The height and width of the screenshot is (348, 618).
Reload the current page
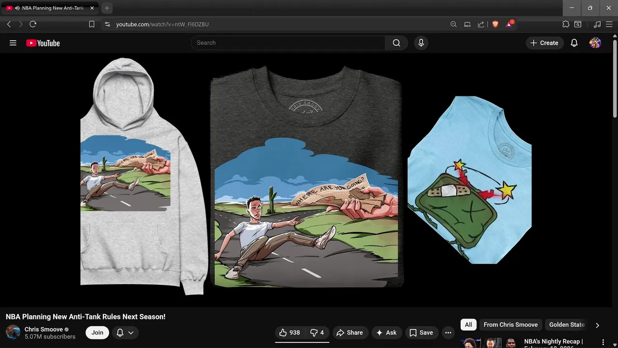pyautogui.click(x=33, y=24)
